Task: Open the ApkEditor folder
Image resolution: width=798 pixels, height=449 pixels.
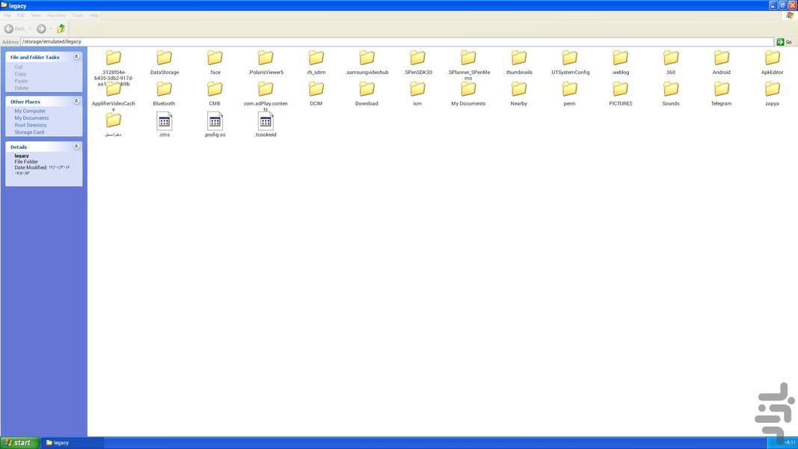Action: coord(772,58)
